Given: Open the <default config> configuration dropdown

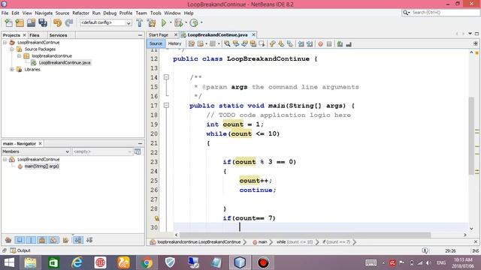Looking at the screenshot, I should point(106,22).
